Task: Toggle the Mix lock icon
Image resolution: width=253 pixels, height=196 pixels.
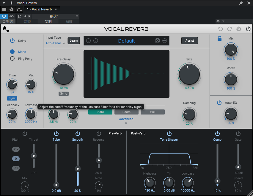Action: tap(219, 38)
